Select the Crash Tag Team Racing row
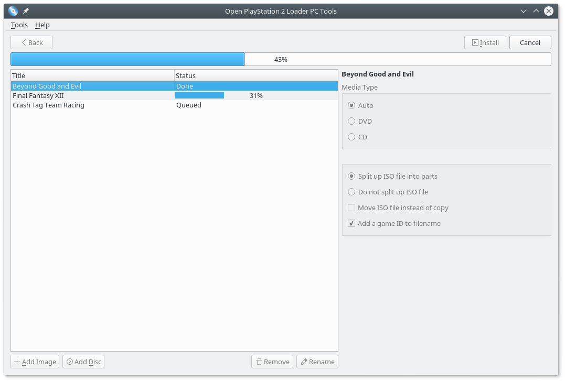This screenshot has width=565, height=382. coord(174,105)
